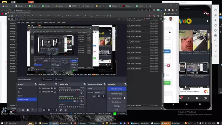Undock the Scenes panel

(36, 84)
